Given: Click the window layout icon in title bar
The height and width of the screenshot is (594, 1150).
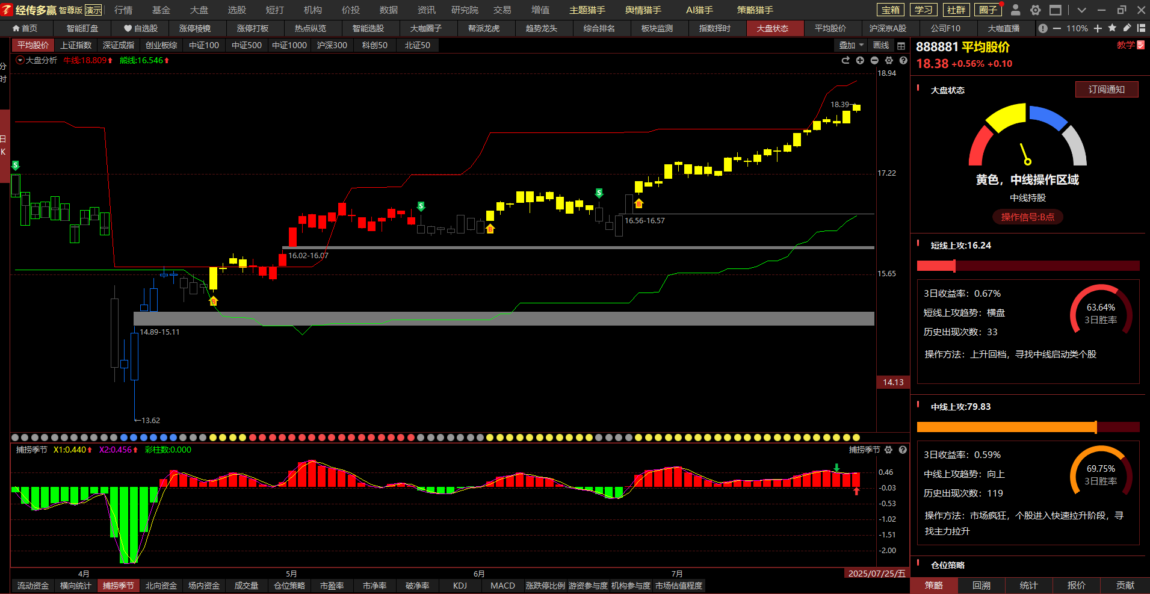Looking at the screenshot, I should point(1055,10).
